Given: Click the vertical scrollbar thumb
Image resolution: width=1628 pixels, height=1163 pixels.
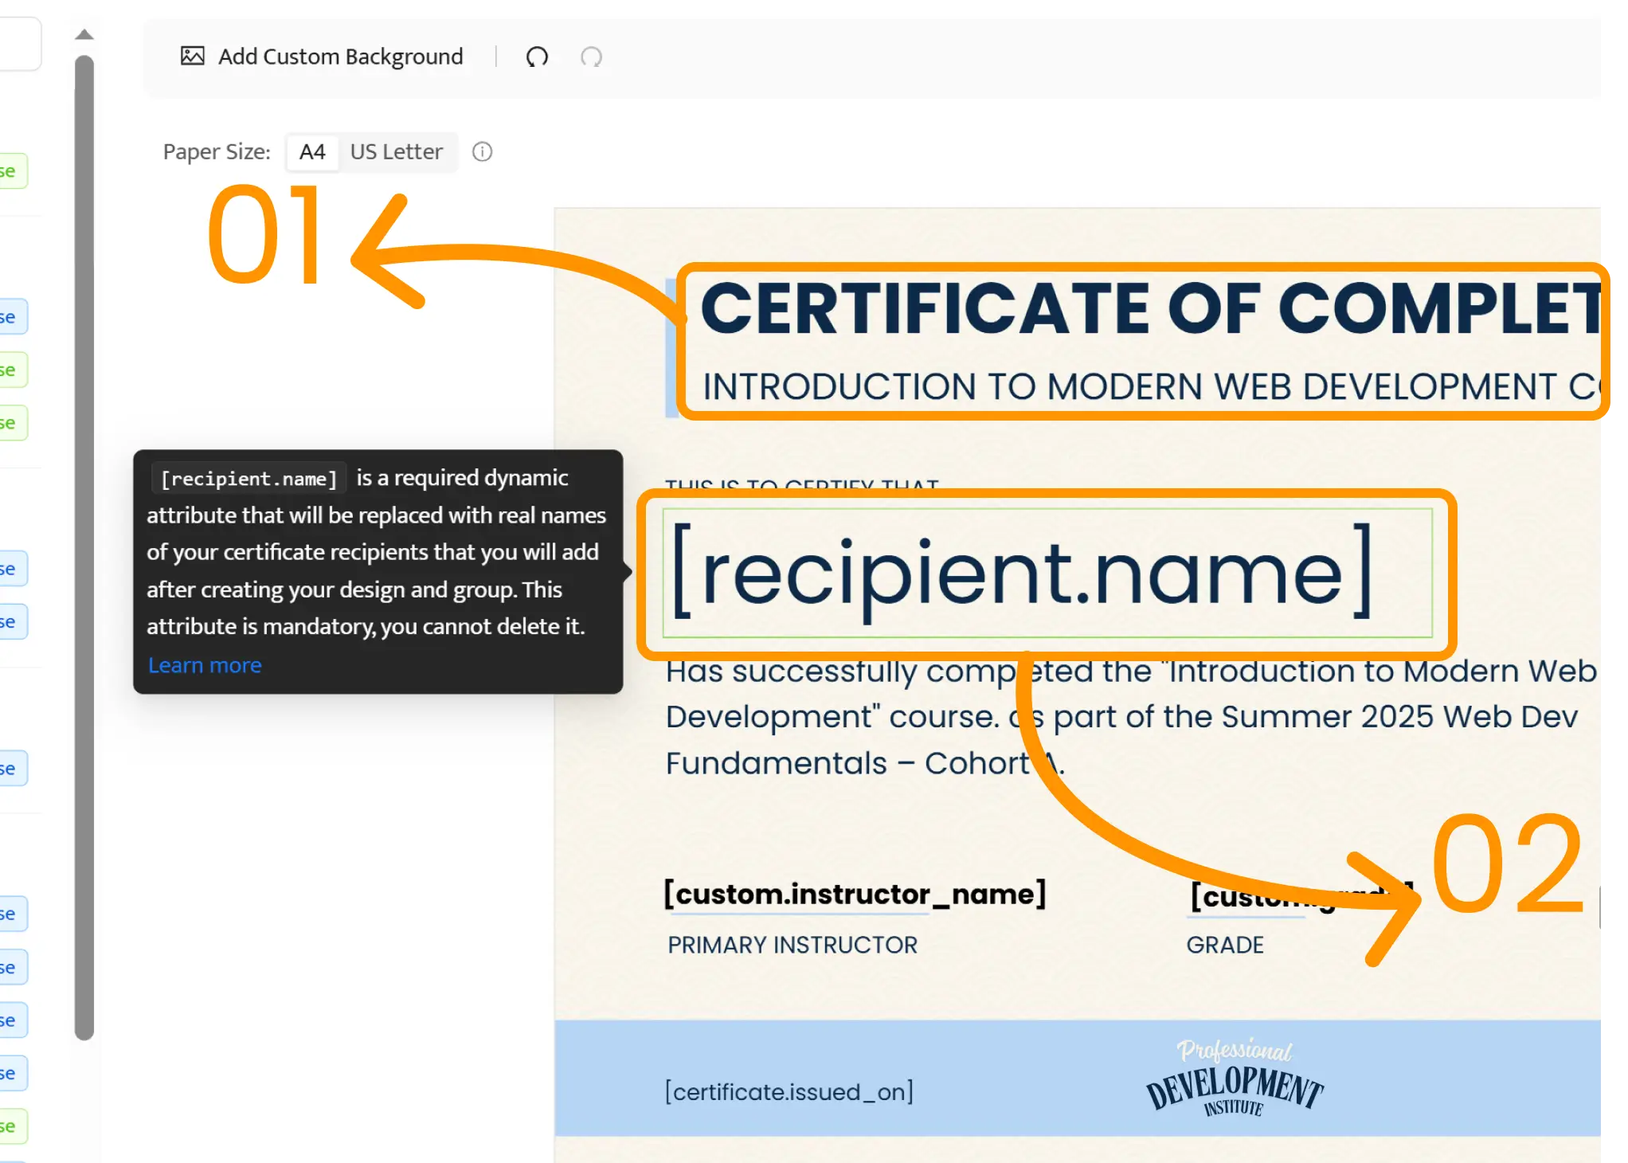Looking at the screenshot, I should (84, 547).
